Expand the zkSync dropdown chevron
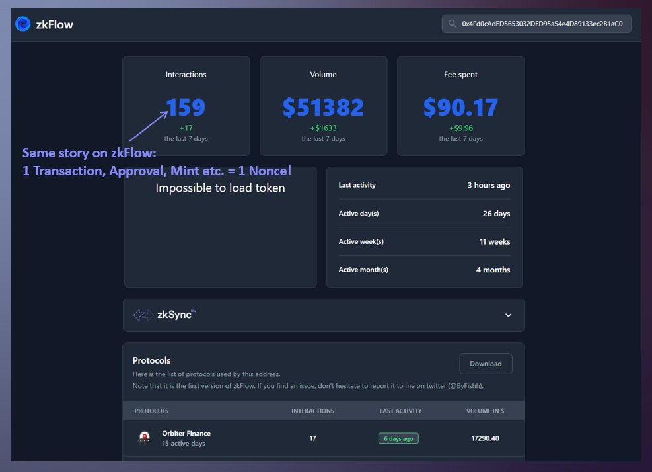Screen dimensions: 652x472 [x=508, y=315]
